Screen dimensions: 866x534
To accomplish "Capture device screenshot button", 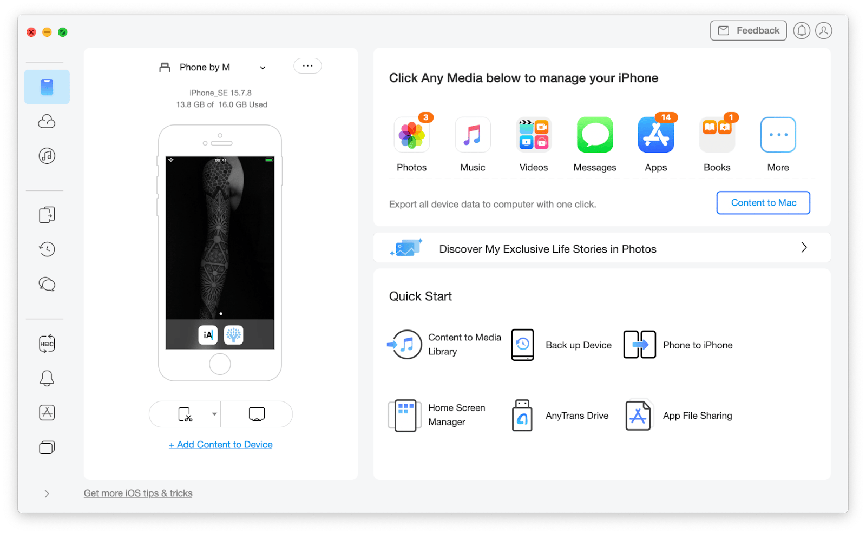I will point(185,414).
